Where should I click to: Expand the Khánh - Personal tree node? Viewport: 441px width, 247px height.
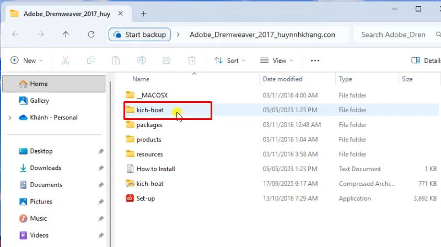click(10, 118)
